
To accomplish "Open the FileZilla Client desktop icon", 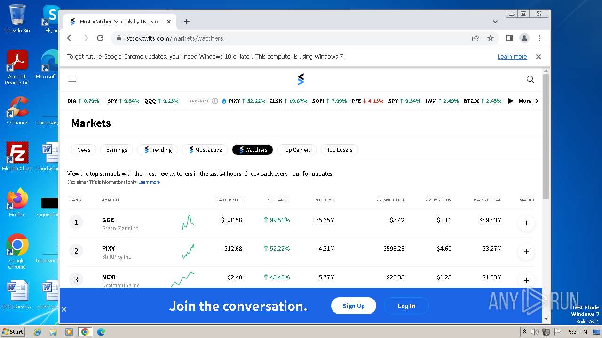I will [x=17, y=157].
